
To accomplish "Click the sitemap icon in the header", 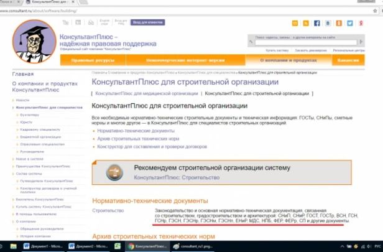I will tap(65, 22).
